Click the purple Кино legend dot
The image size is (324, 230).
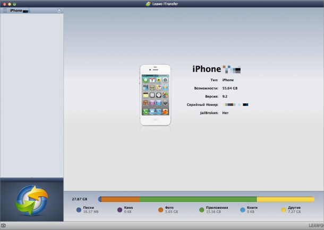click(120, 210)
